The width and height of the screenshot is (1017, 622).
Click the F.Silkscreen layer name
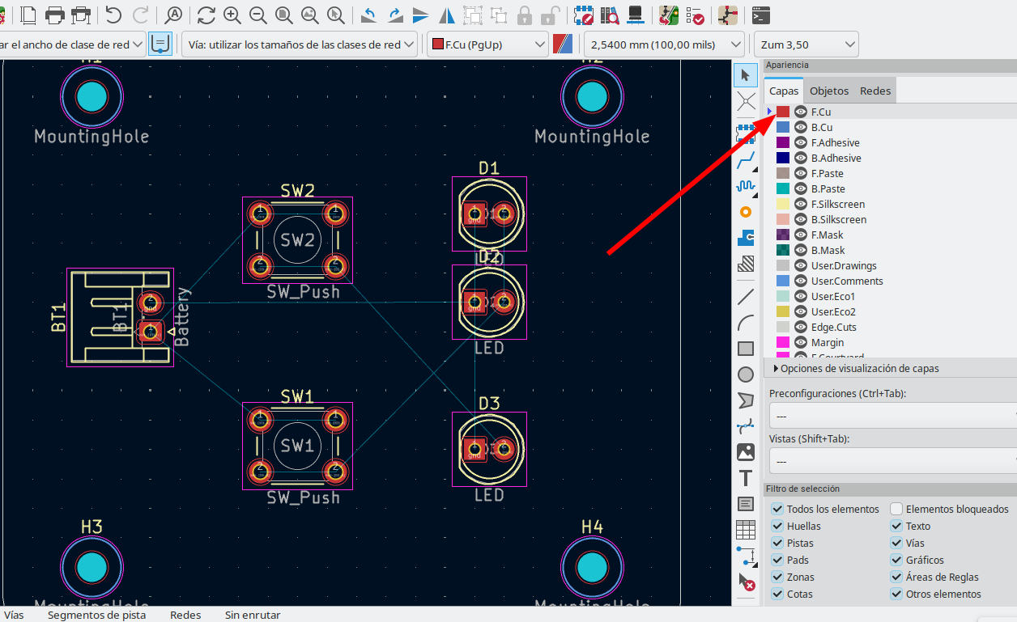pos(837,205)
